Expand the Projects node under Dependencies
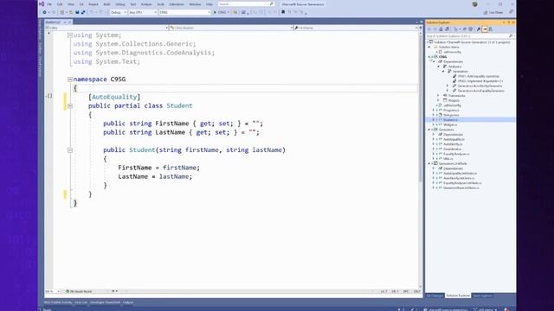 pyautogui.click(x=439, y=100)
